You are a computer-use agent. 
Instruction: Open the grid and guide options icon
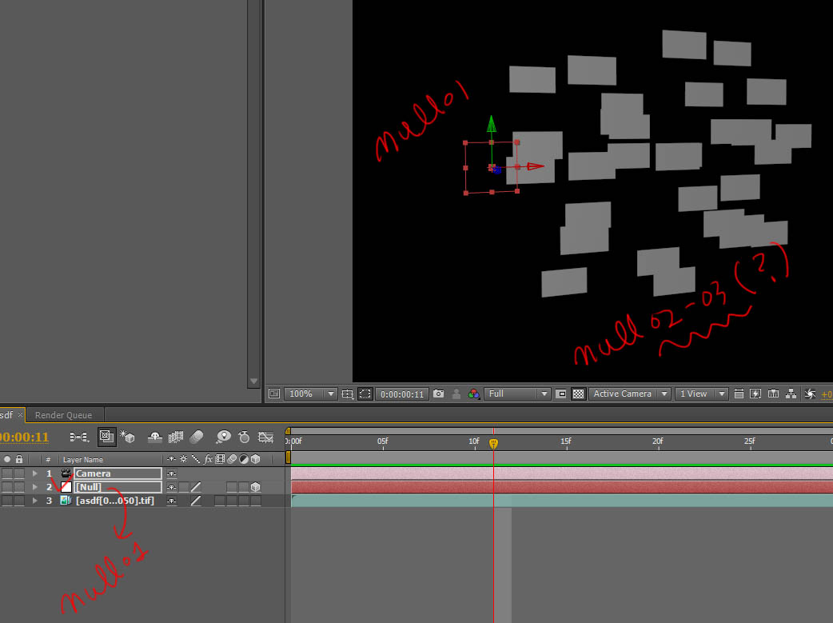pyautogui.click(x=348, y=394)
